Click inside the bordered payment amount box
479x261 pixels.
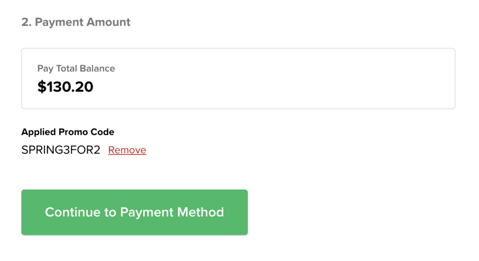[281, 79]
